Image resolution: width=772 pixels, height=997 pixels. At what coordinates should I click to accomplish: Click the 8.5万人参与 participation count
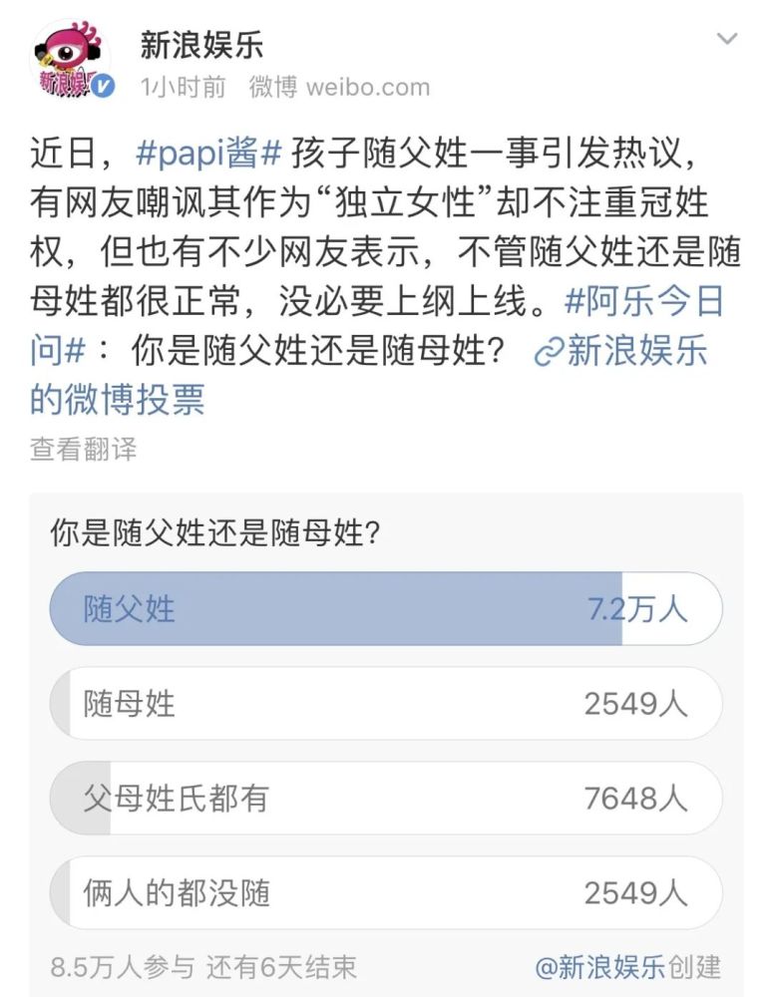point(123,966)
